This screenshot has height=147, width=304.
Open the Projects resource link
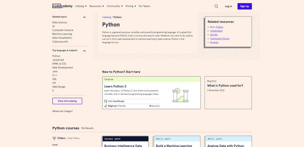pyautogui.click(x=214, y=42)
